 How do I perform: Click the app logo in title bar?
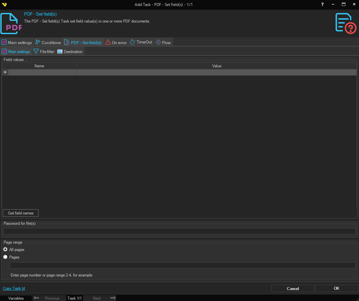click(x=4, y=4)
